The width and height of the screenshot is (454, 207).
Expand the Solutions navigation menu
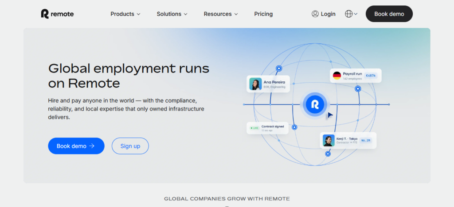pyautogui.click(x=172, y=14)
